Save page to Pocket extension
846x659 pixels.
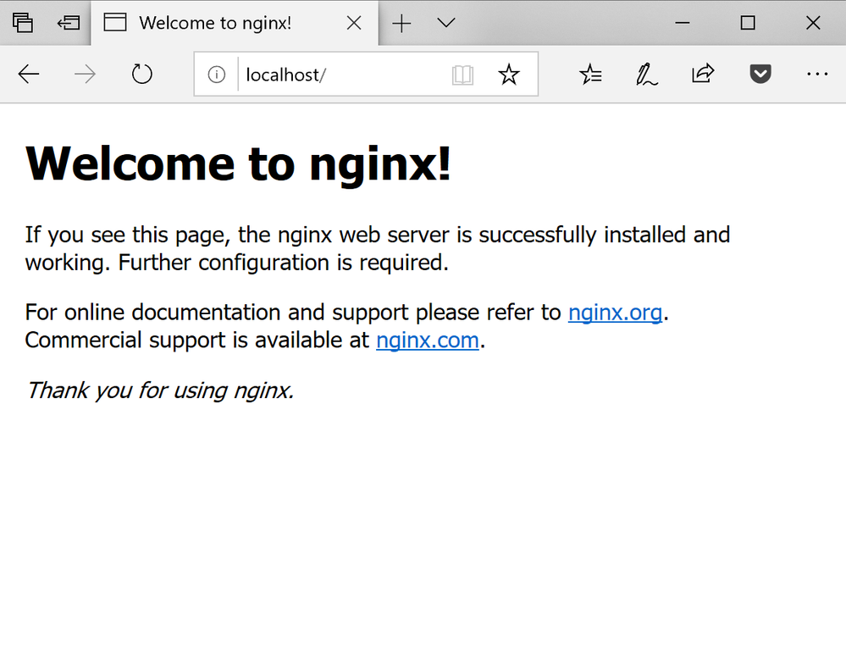pyautogui.click(x=760, y=74)
